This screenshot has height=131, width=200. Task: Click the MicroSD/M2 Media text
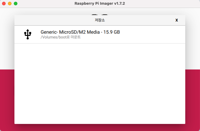(79, 32)
